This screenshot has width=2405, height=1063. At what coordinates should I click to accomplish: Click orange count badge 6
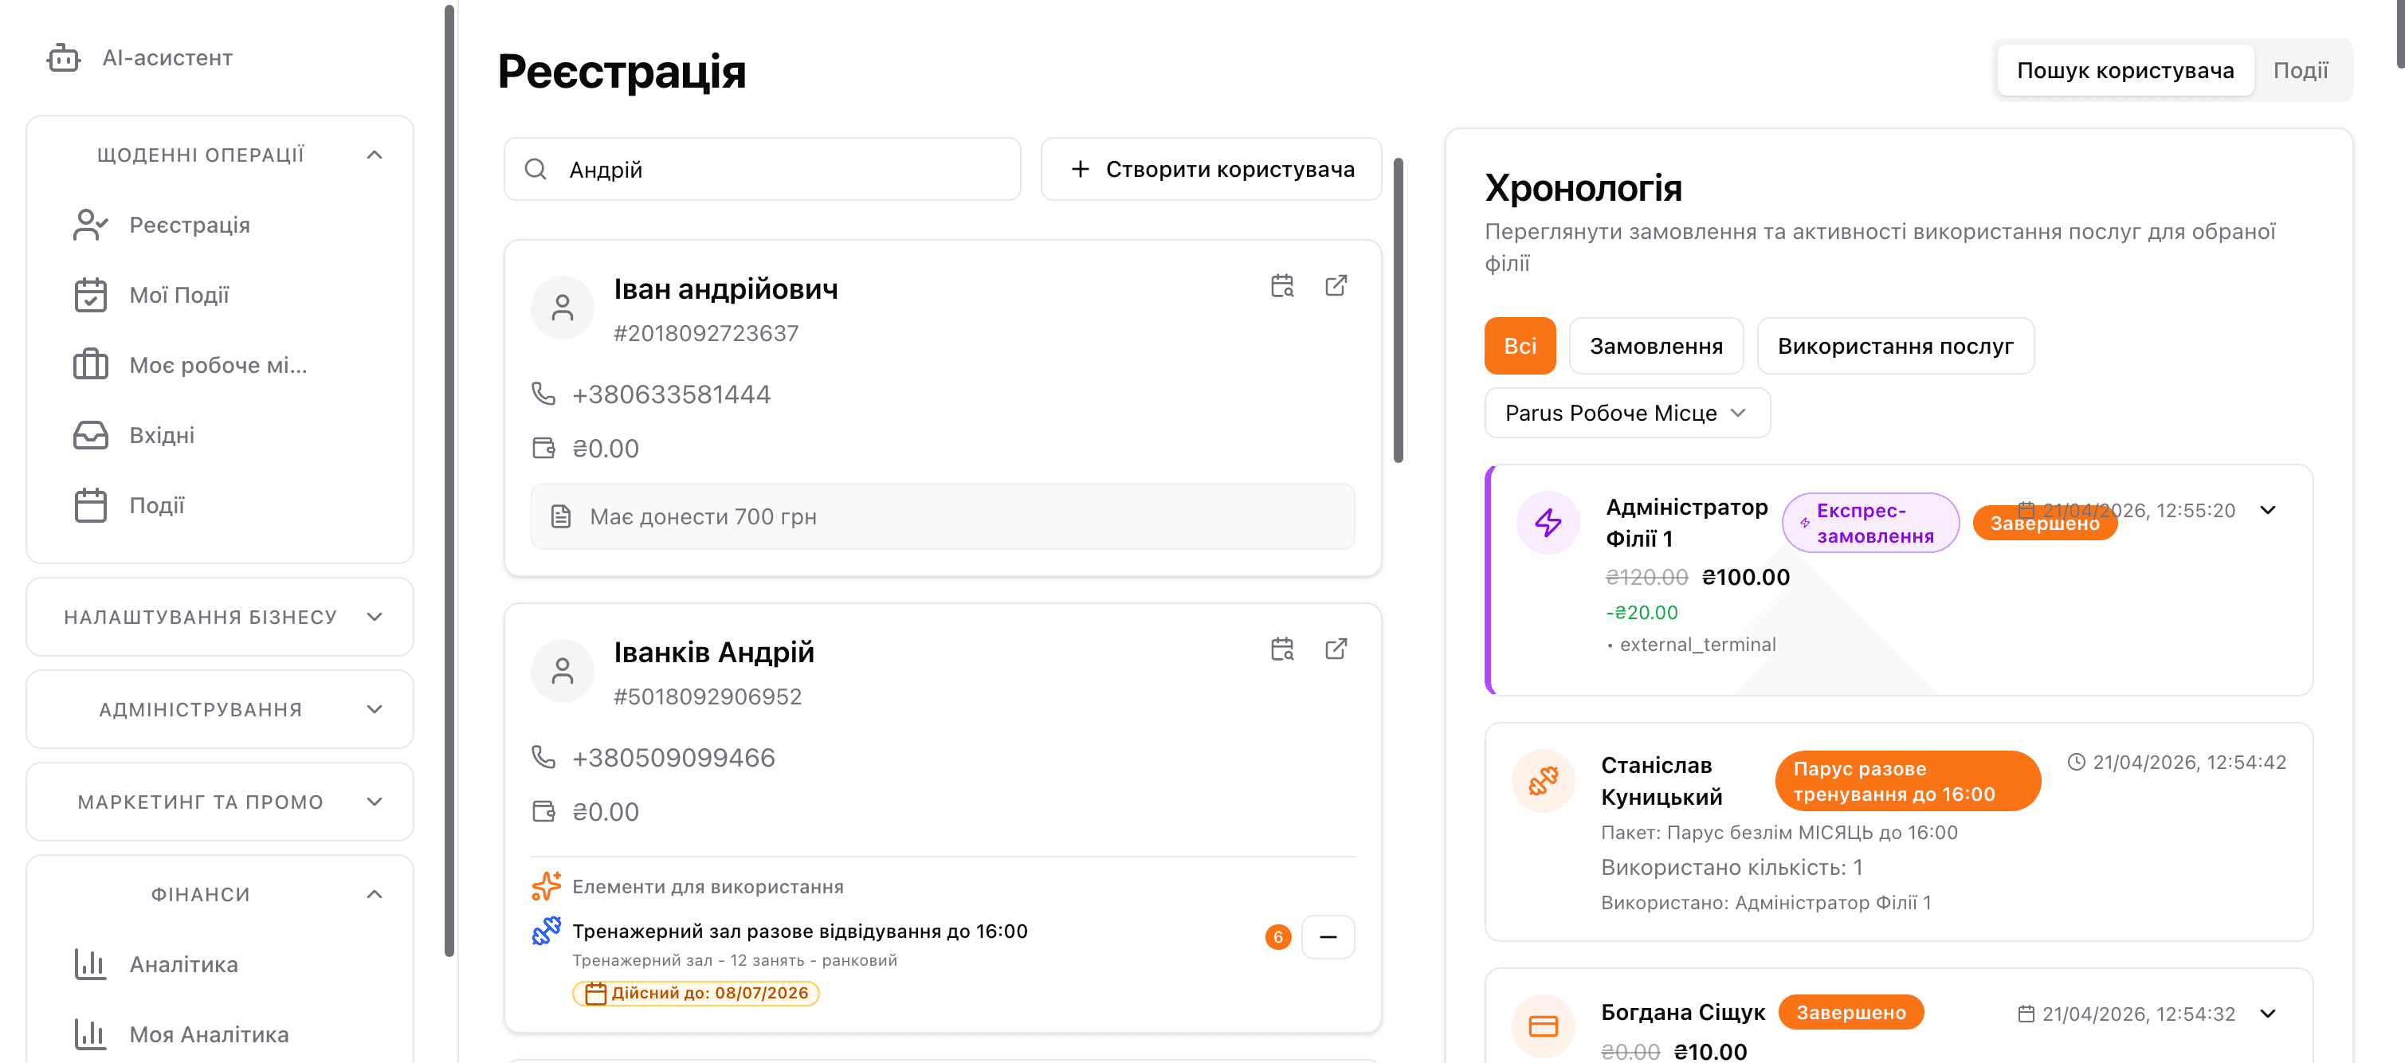click(x=1278, y=937)
